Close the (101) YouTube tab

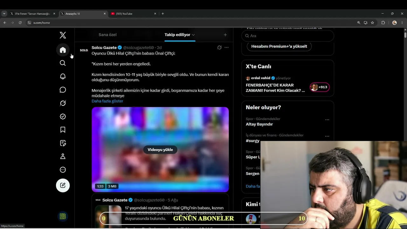[x=155, y=14]
